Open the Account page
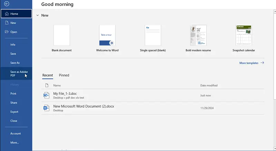The image size is (276, 151). coord(16,133)
